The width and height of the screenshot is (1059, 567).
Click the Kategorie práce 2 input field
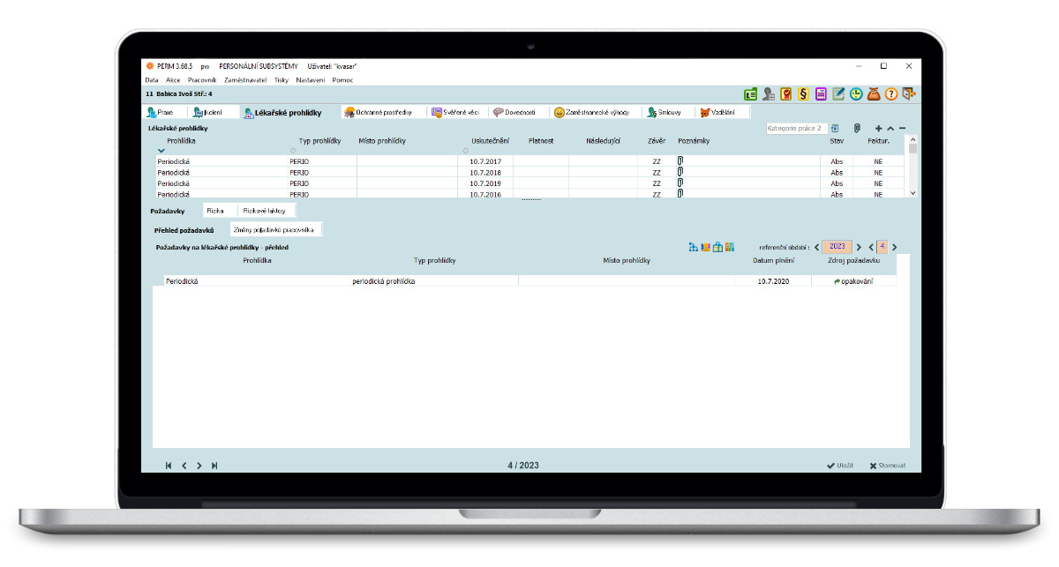click(797, 129)
